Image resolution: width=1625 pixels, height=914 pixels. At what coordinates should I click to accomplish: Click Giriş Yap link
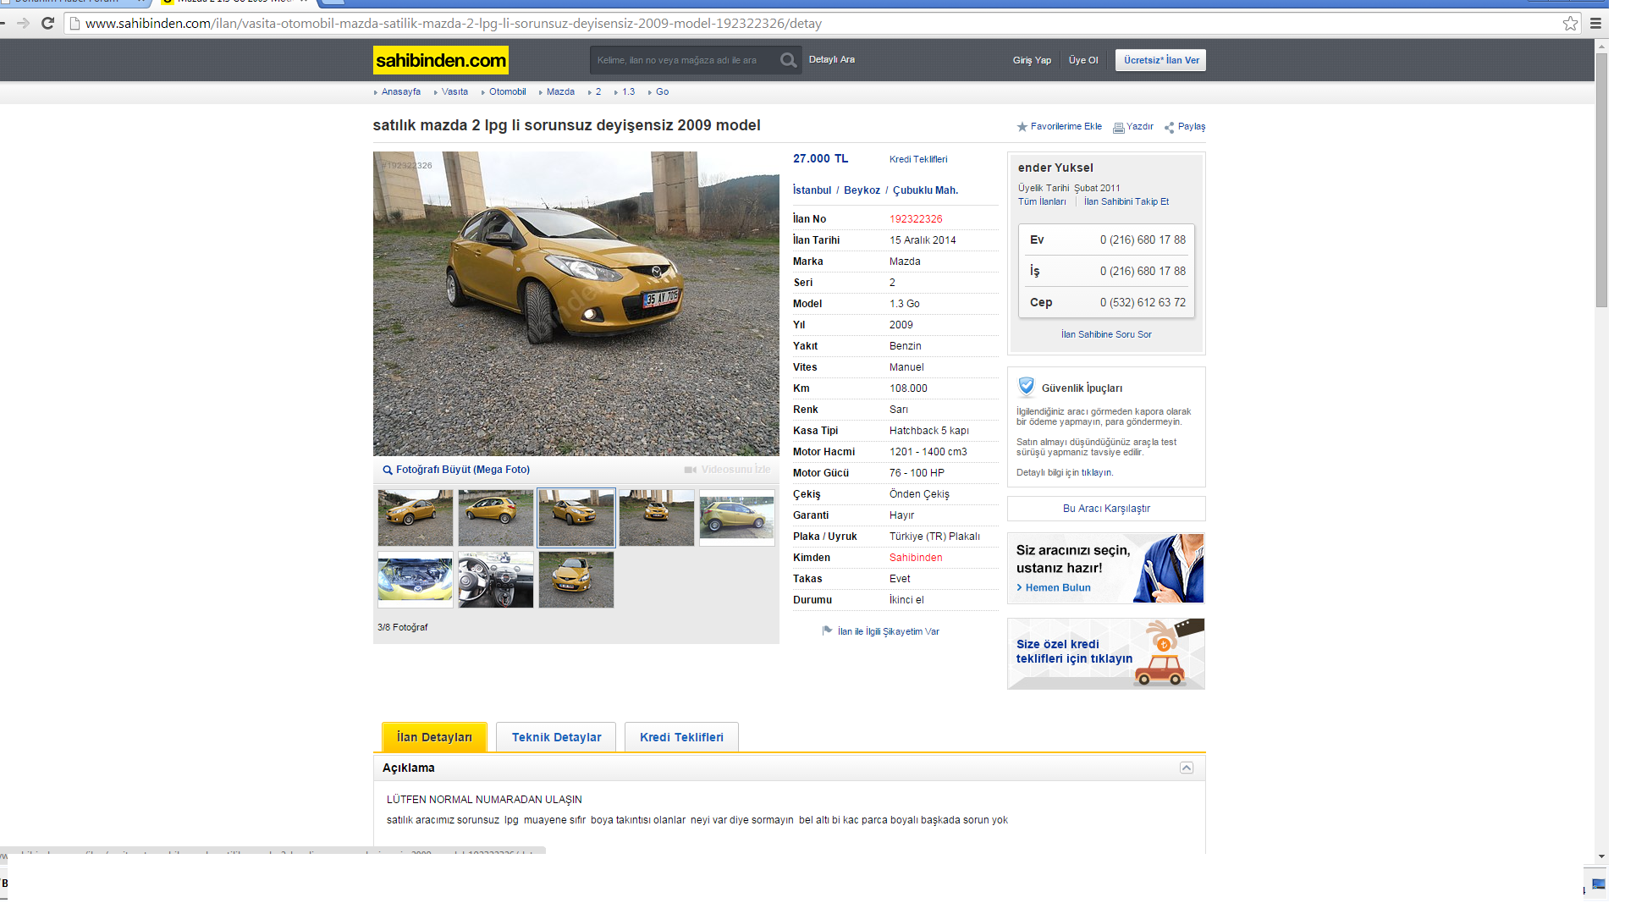coord(1032,60)
